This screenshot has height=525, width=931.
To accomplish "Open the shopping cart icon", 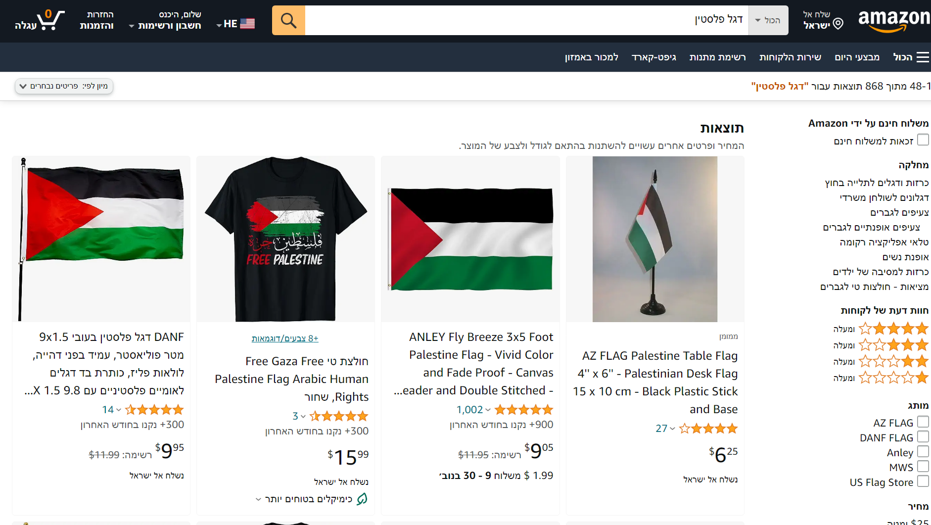I will (49, 21).
